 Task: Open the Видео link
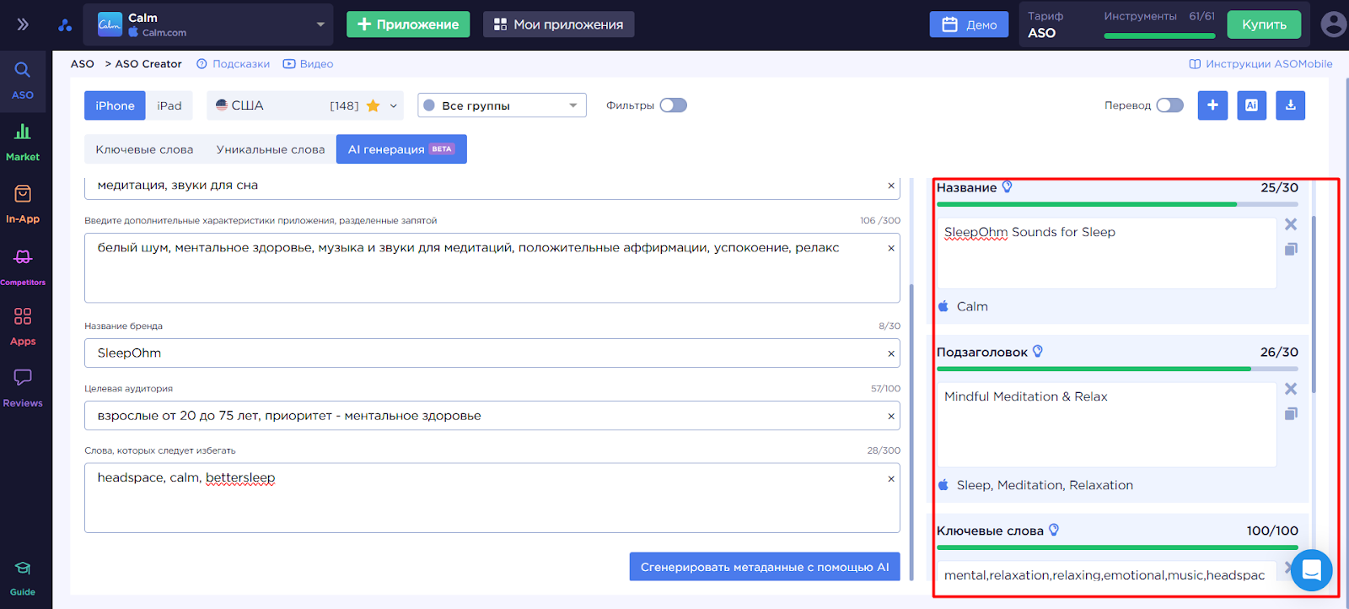[x=308, y=64]
